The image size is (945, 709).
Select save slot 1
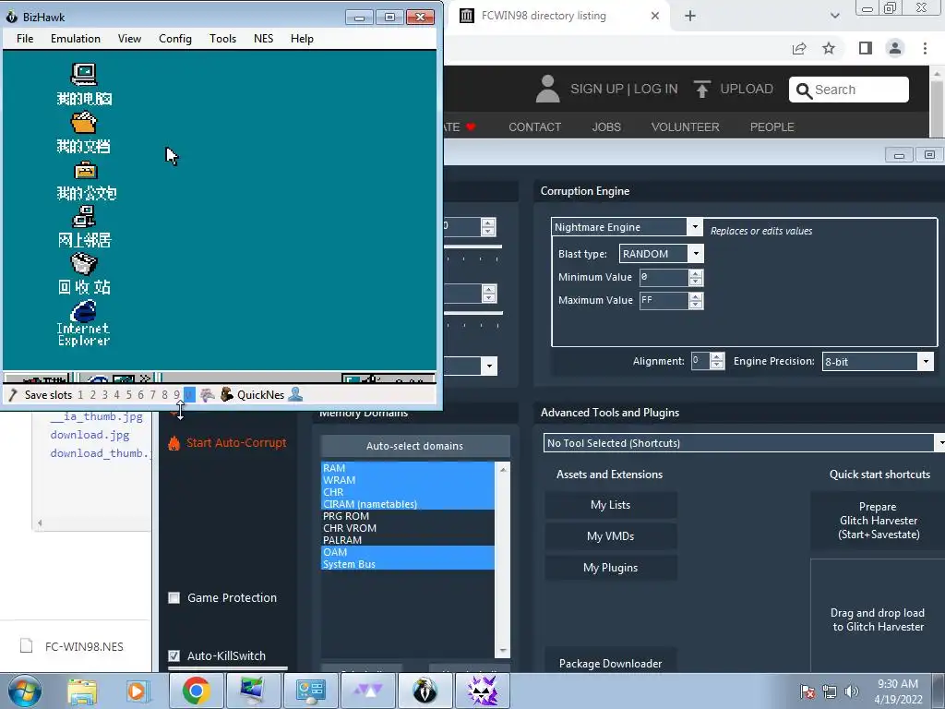click(x=81, y=395)
